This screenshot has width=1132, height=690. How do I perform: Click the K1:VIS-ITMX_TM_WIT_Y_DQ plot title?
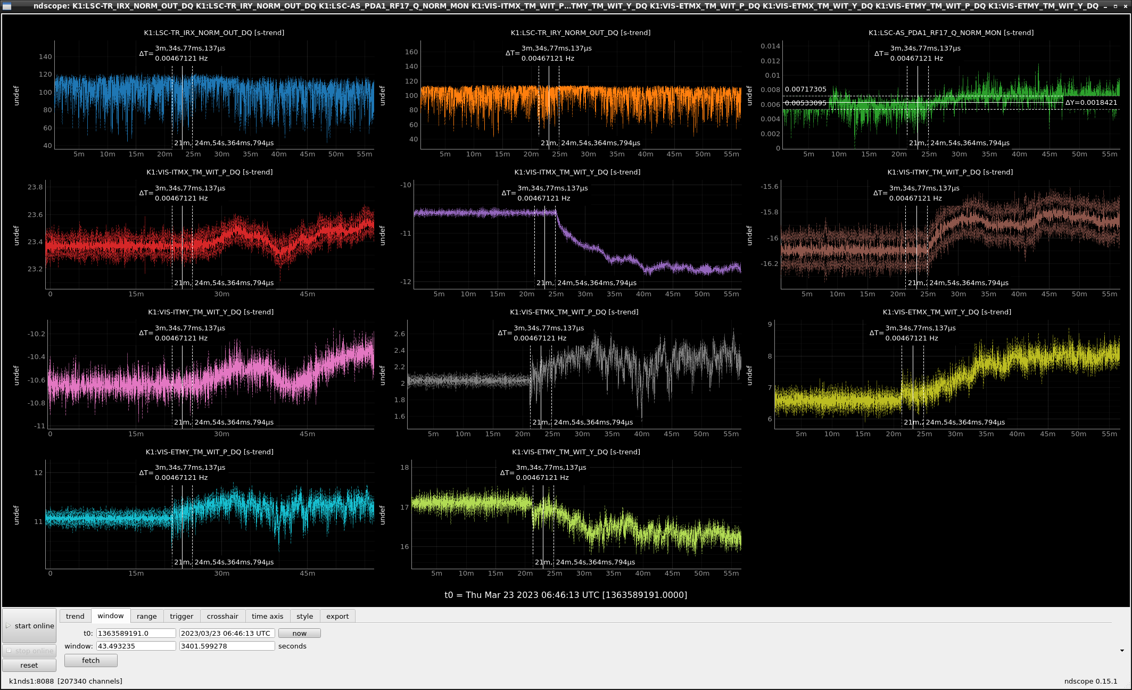tap(577, 172)
